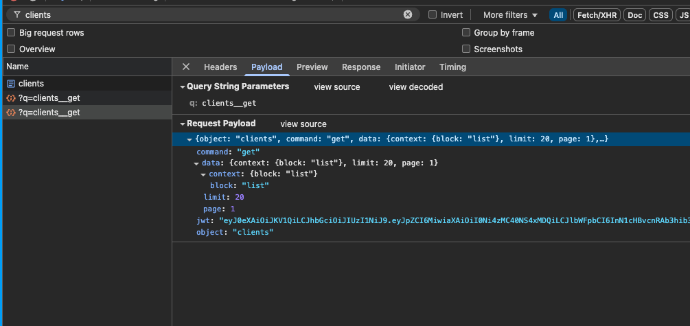The height and width of the screenshot is (326, 690).
Task: Toggle Big request rows checkbox
Action: pyautogui.click(x=11, y=33)
